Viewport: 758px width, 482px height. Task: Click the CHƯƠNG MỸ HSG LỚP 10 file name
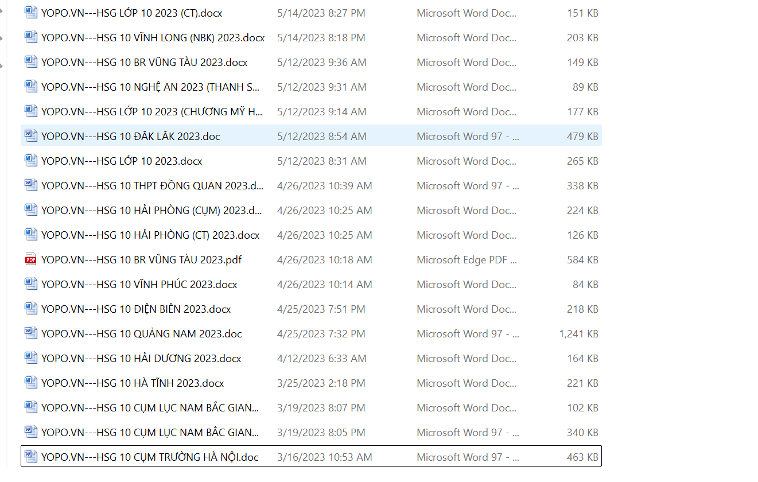[x=151, y=112]
